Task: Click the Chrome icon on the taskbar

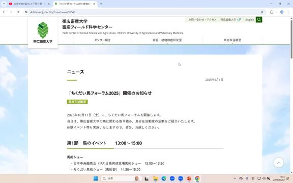Action: [197, 178]
